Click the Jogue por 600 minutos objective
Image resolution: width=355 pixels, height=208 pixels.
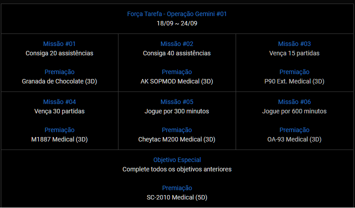click(294, 111)
